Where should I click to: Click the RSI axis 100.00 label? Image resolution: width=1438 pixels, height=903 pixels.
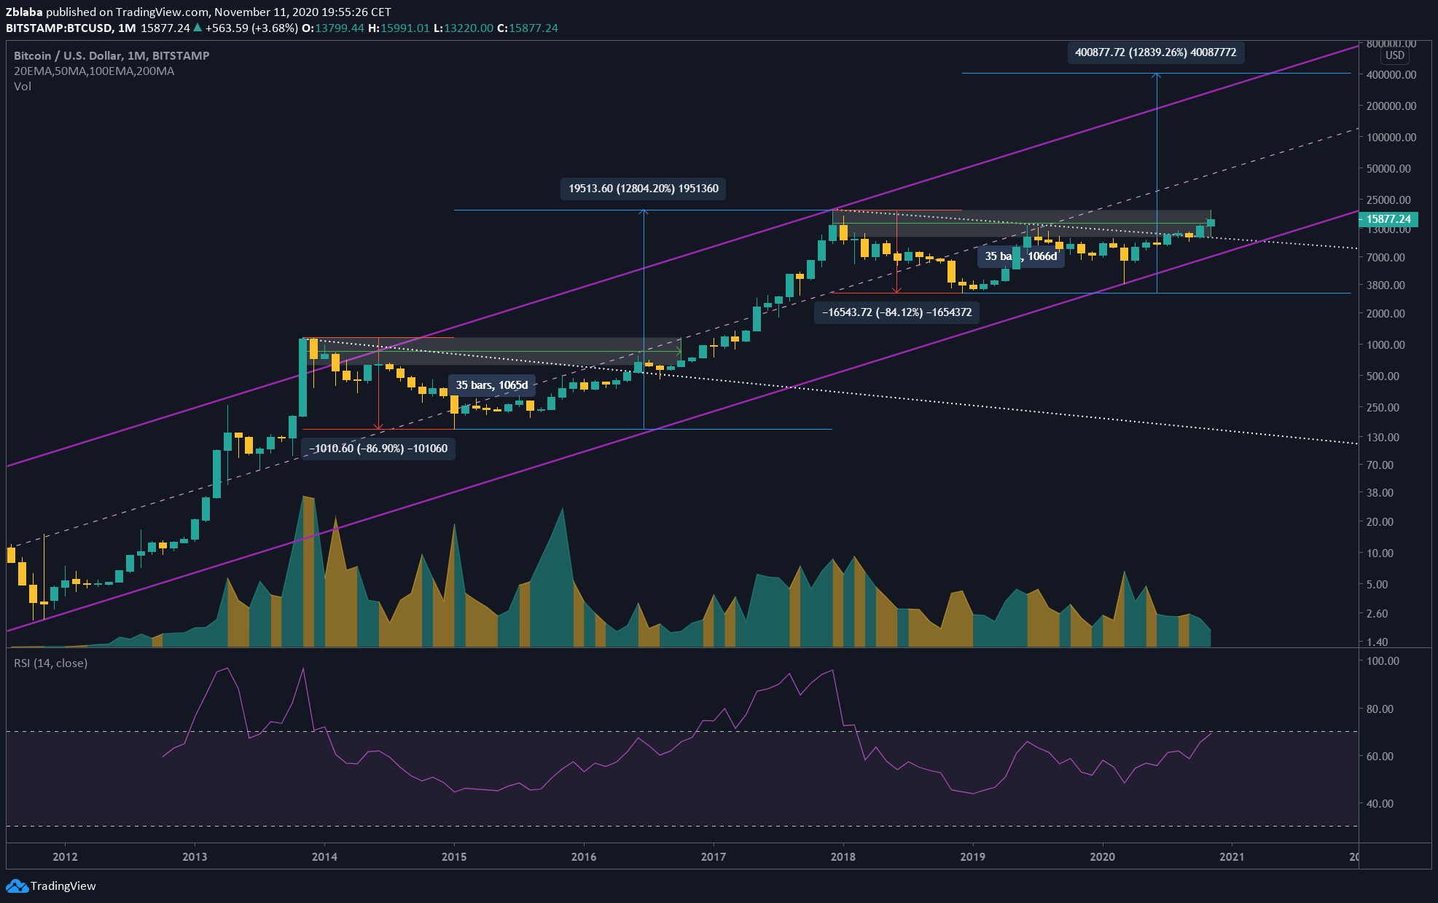(1383, 662)
